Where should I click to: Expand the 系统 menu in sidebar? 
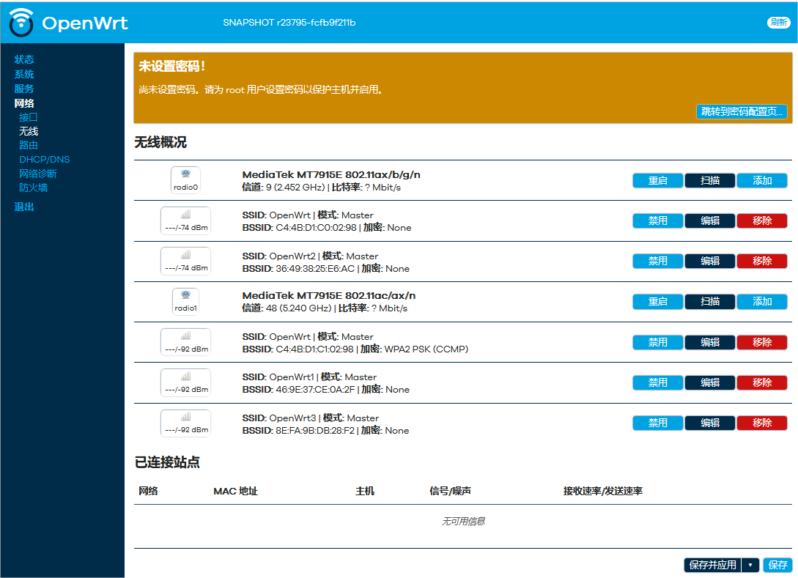pos(24,74)
